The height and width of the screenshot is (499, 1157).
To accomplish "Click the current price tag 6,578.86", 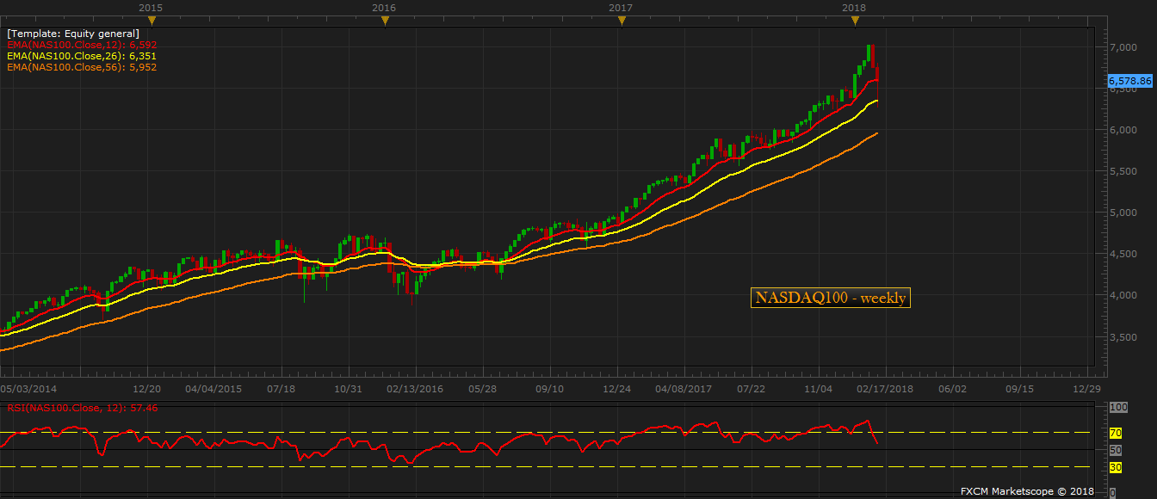I will pos(1130,80).
